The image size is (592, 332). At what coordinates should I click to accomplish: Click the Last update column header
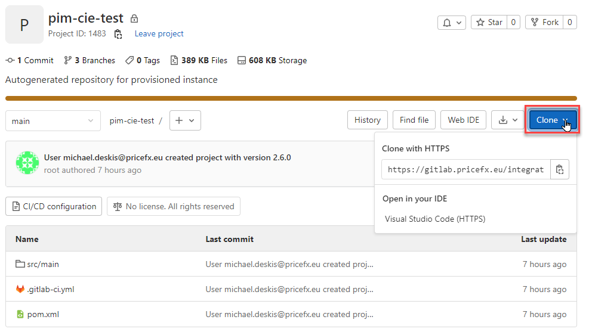[544, 239]
